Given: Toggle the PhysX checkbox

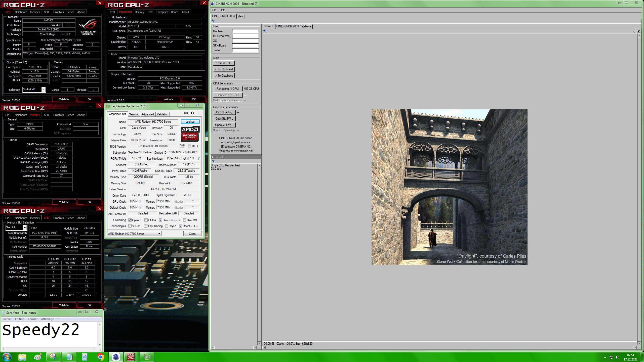Looking at the screenshot, I should (166, 226).
